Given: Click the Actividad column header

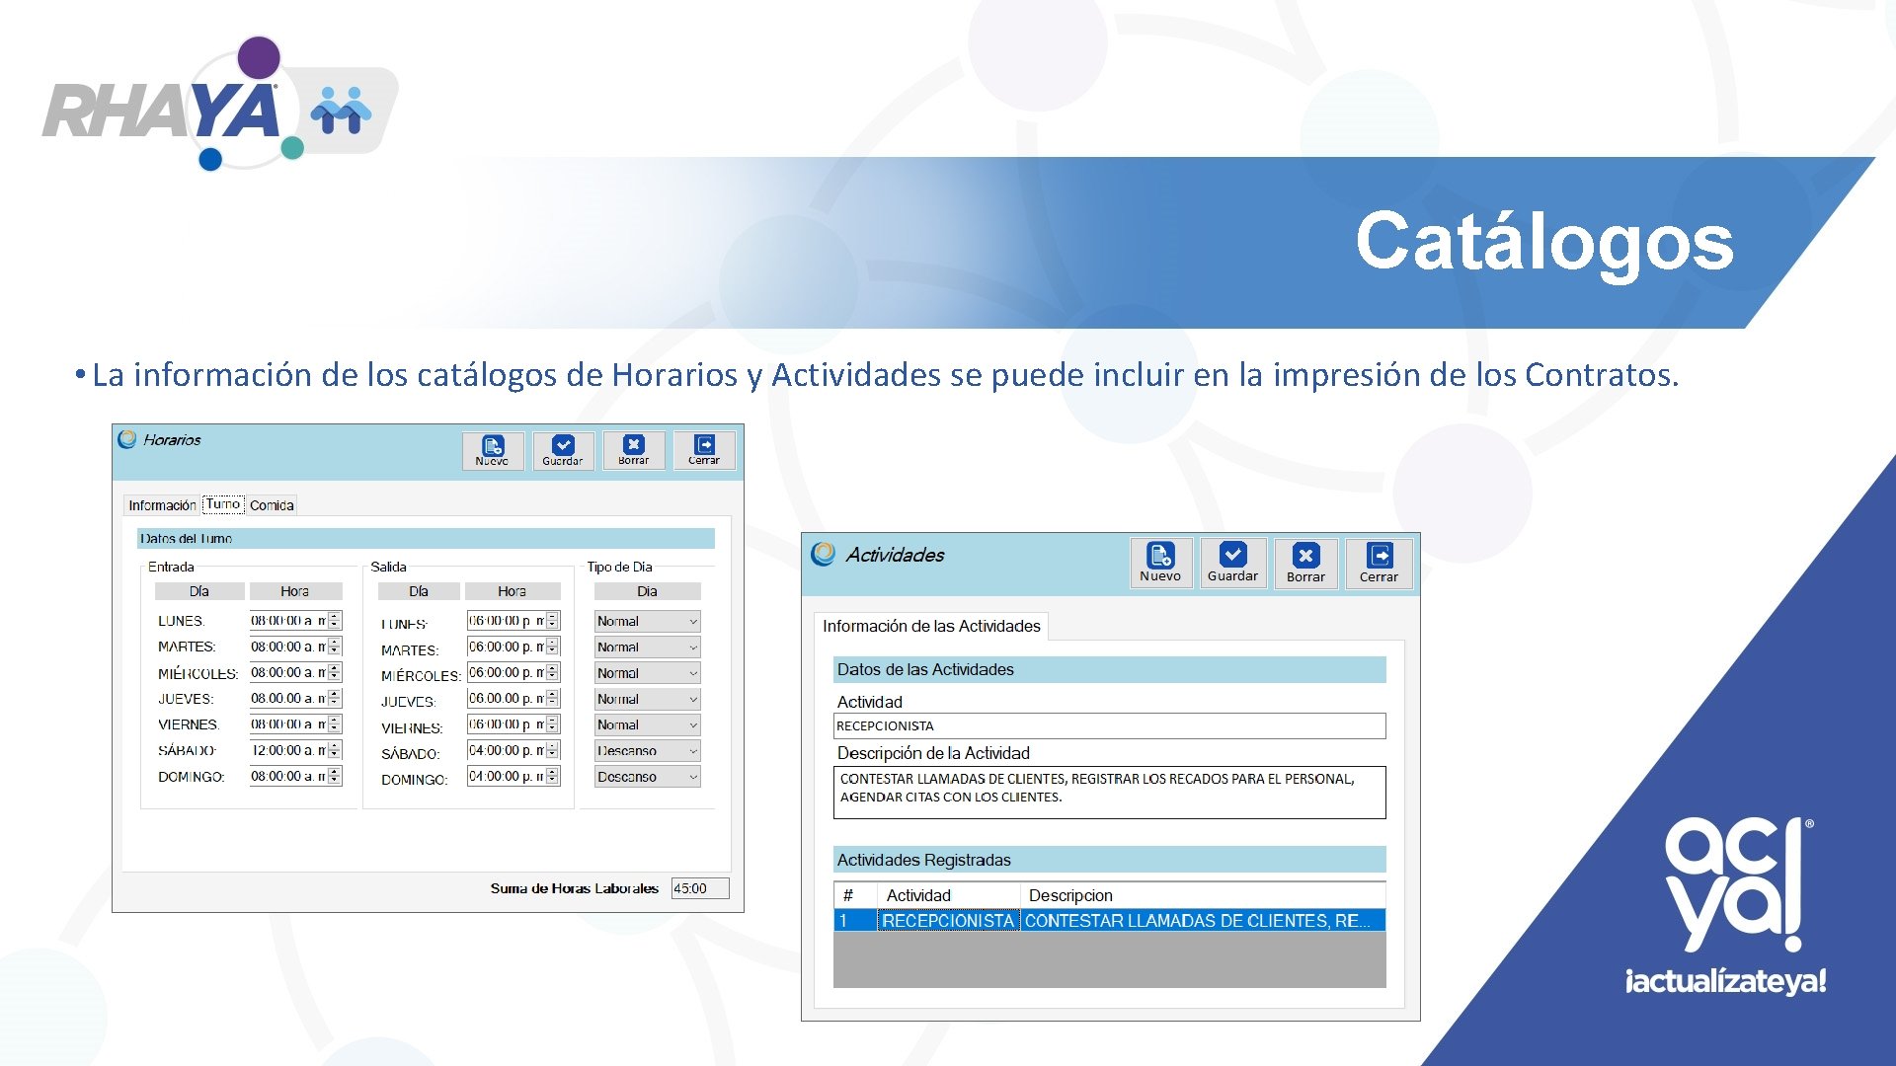Looking at the screenshot, I should (x=948, y=895).
